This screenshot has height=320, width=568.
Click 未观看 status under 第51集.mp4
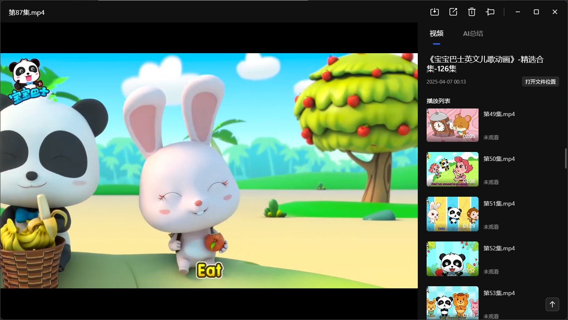pos(491,227)
